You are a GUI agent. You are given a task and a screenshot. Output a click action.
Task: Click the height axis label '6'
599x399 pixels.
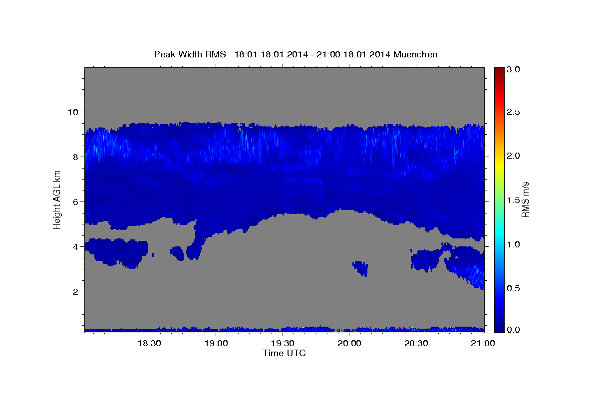(76, 201)
